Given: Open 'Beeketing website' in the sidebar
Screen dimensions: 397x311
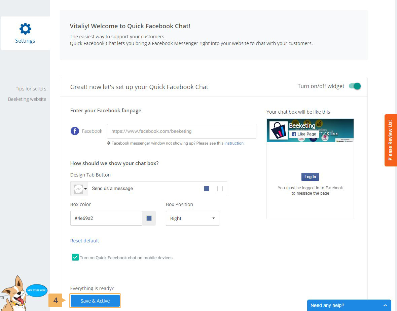Looking at the screenshot, I should [27, 99].
